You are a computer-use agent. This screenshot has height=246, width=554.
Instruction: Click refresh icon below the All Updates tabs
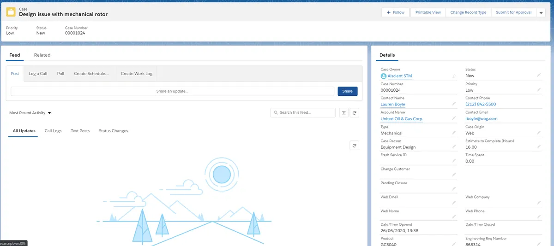click(x=354, y=146)
